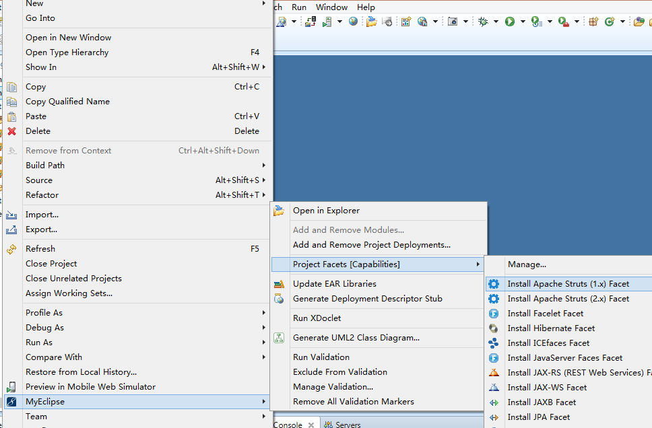This screenshot has width=652, height=428.
Task: Click the New Java Class green icon
Action: point(610,21)
